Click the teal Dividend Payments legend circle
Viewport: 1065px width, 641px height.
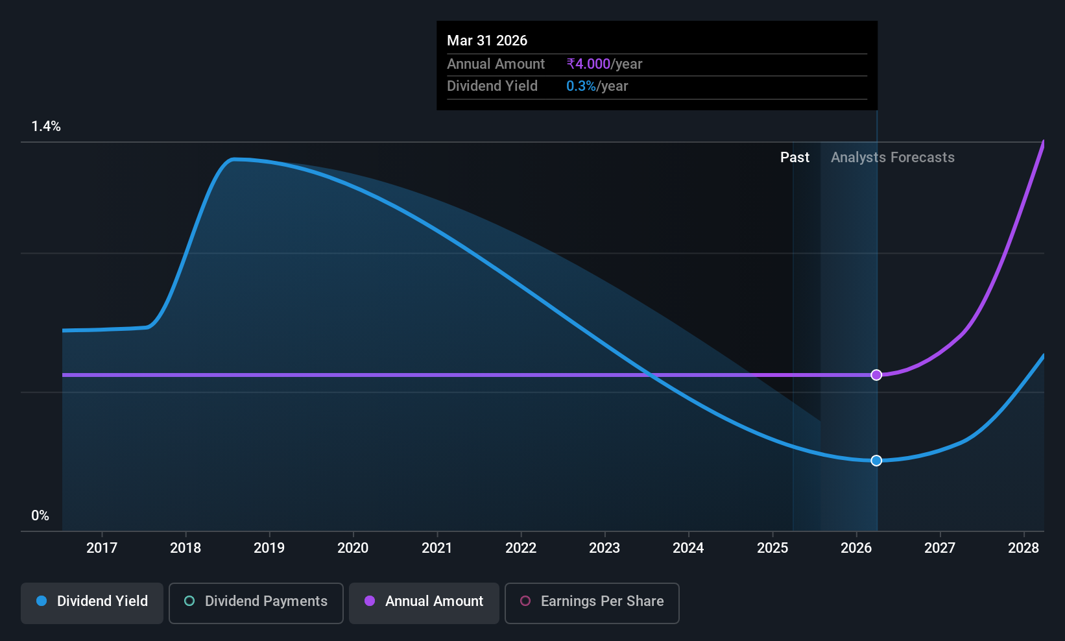189,601
